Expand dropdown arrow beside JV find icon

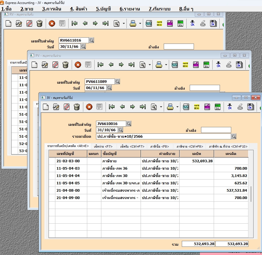[x=161, y=107]
